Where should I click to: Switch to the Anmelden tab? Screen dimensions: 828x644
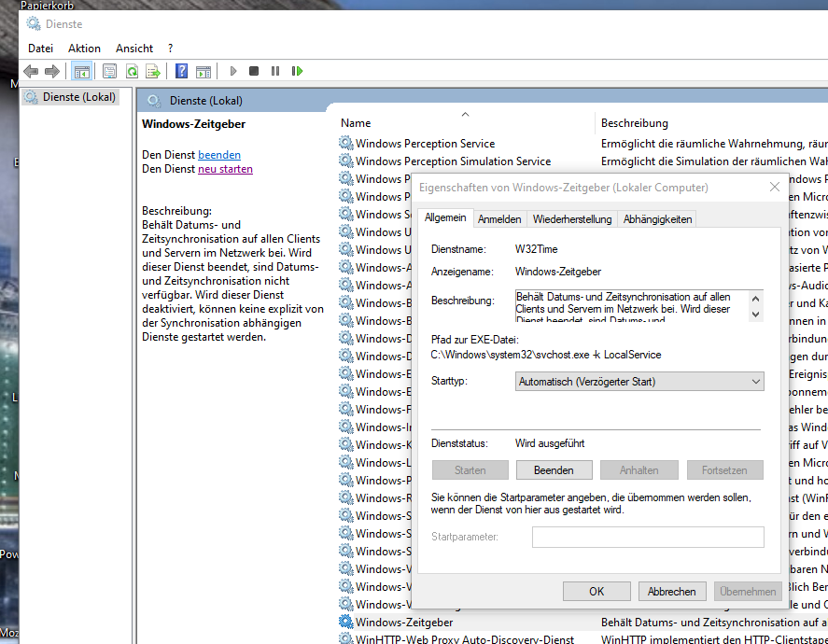pos(499,219)
